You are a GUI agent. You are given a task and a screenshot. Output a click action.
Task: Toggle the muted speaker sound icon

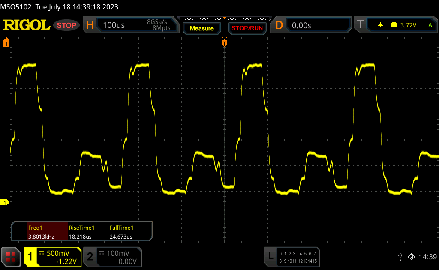click(412, 257)
